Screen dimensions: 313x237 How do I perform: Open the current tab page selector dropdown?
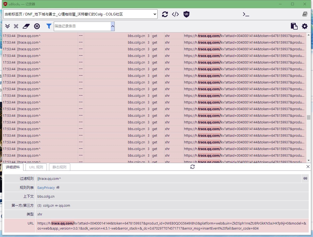(80, 14)
